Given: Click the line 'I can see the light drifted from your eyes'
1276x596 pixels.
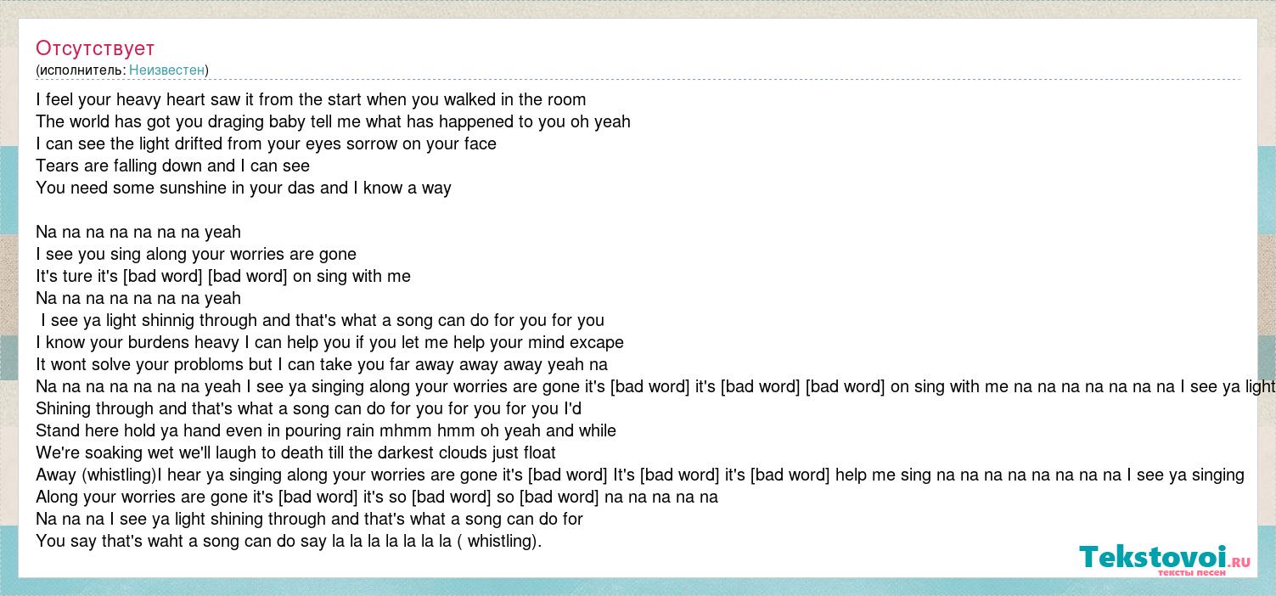Looking at the screenshot, I should (x=267, y=144).
